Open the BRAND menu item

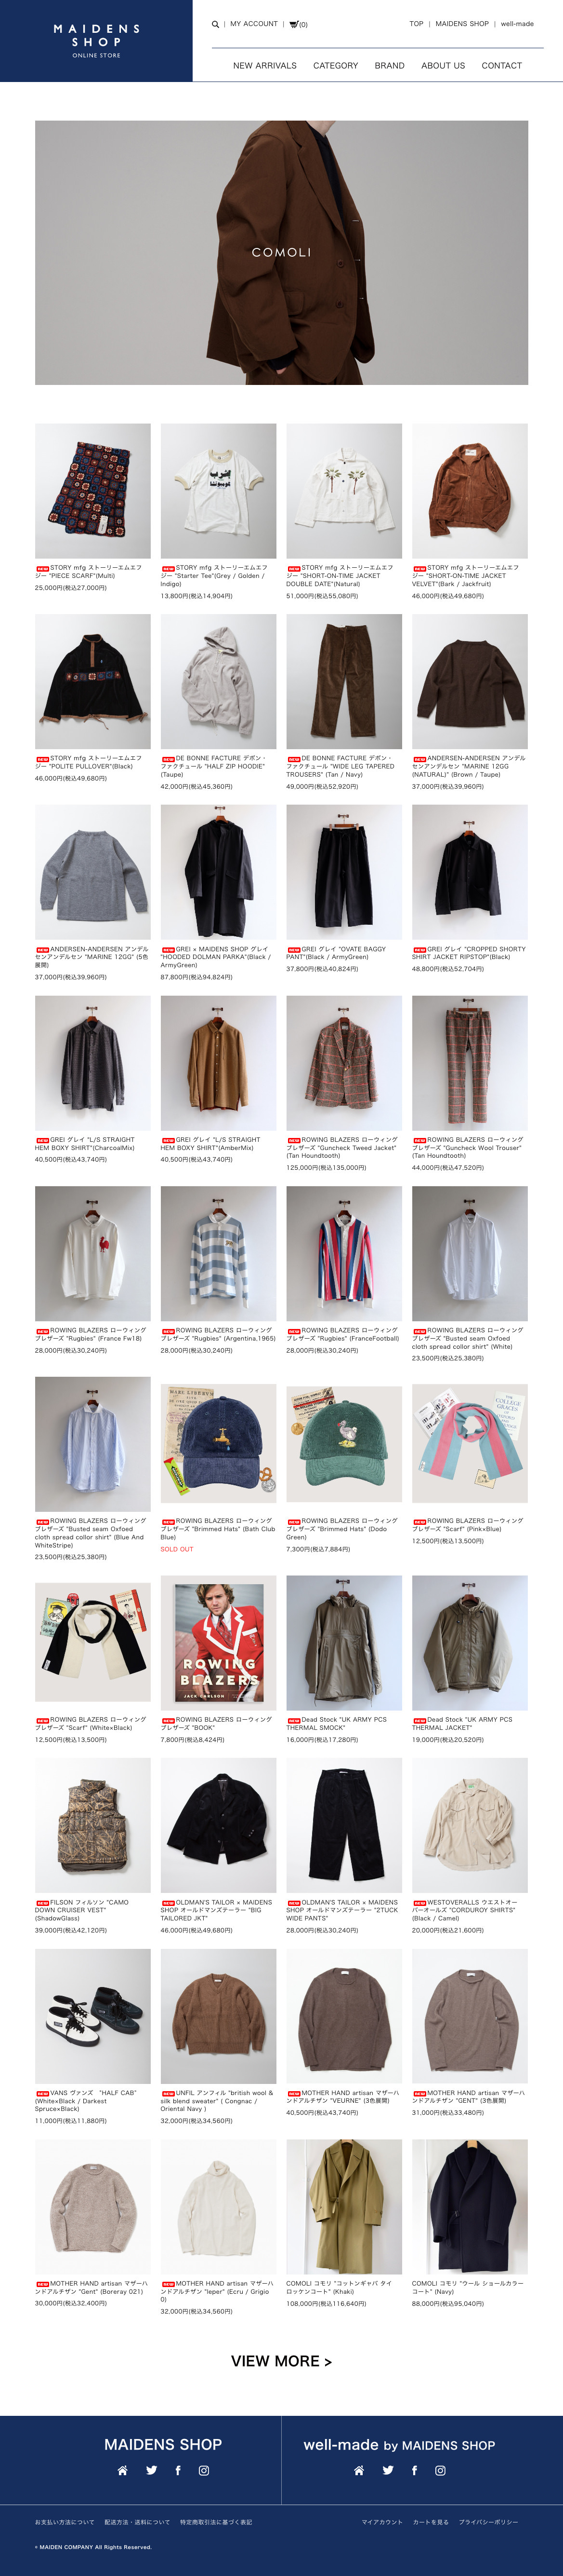tap(389, 65)
